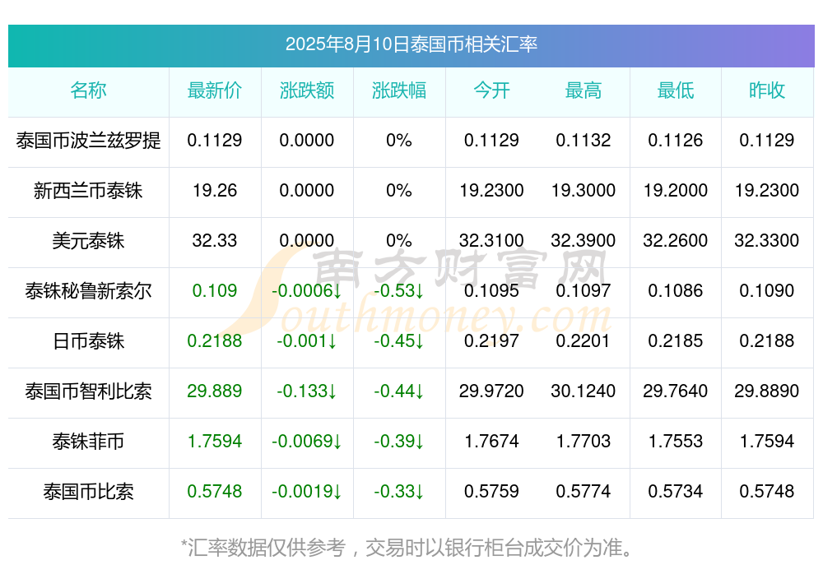
Task: Click opening value 19.2300 in 今开 column
Action: coord(491,191)
